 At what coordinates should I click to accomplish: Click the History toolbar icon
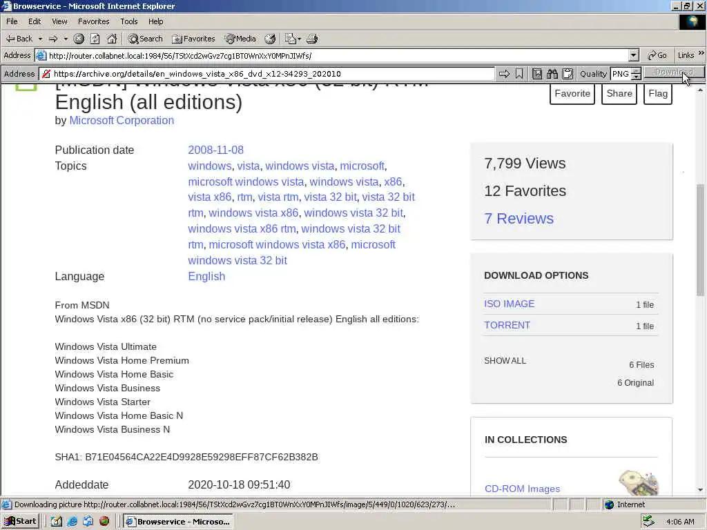point(270,39)
